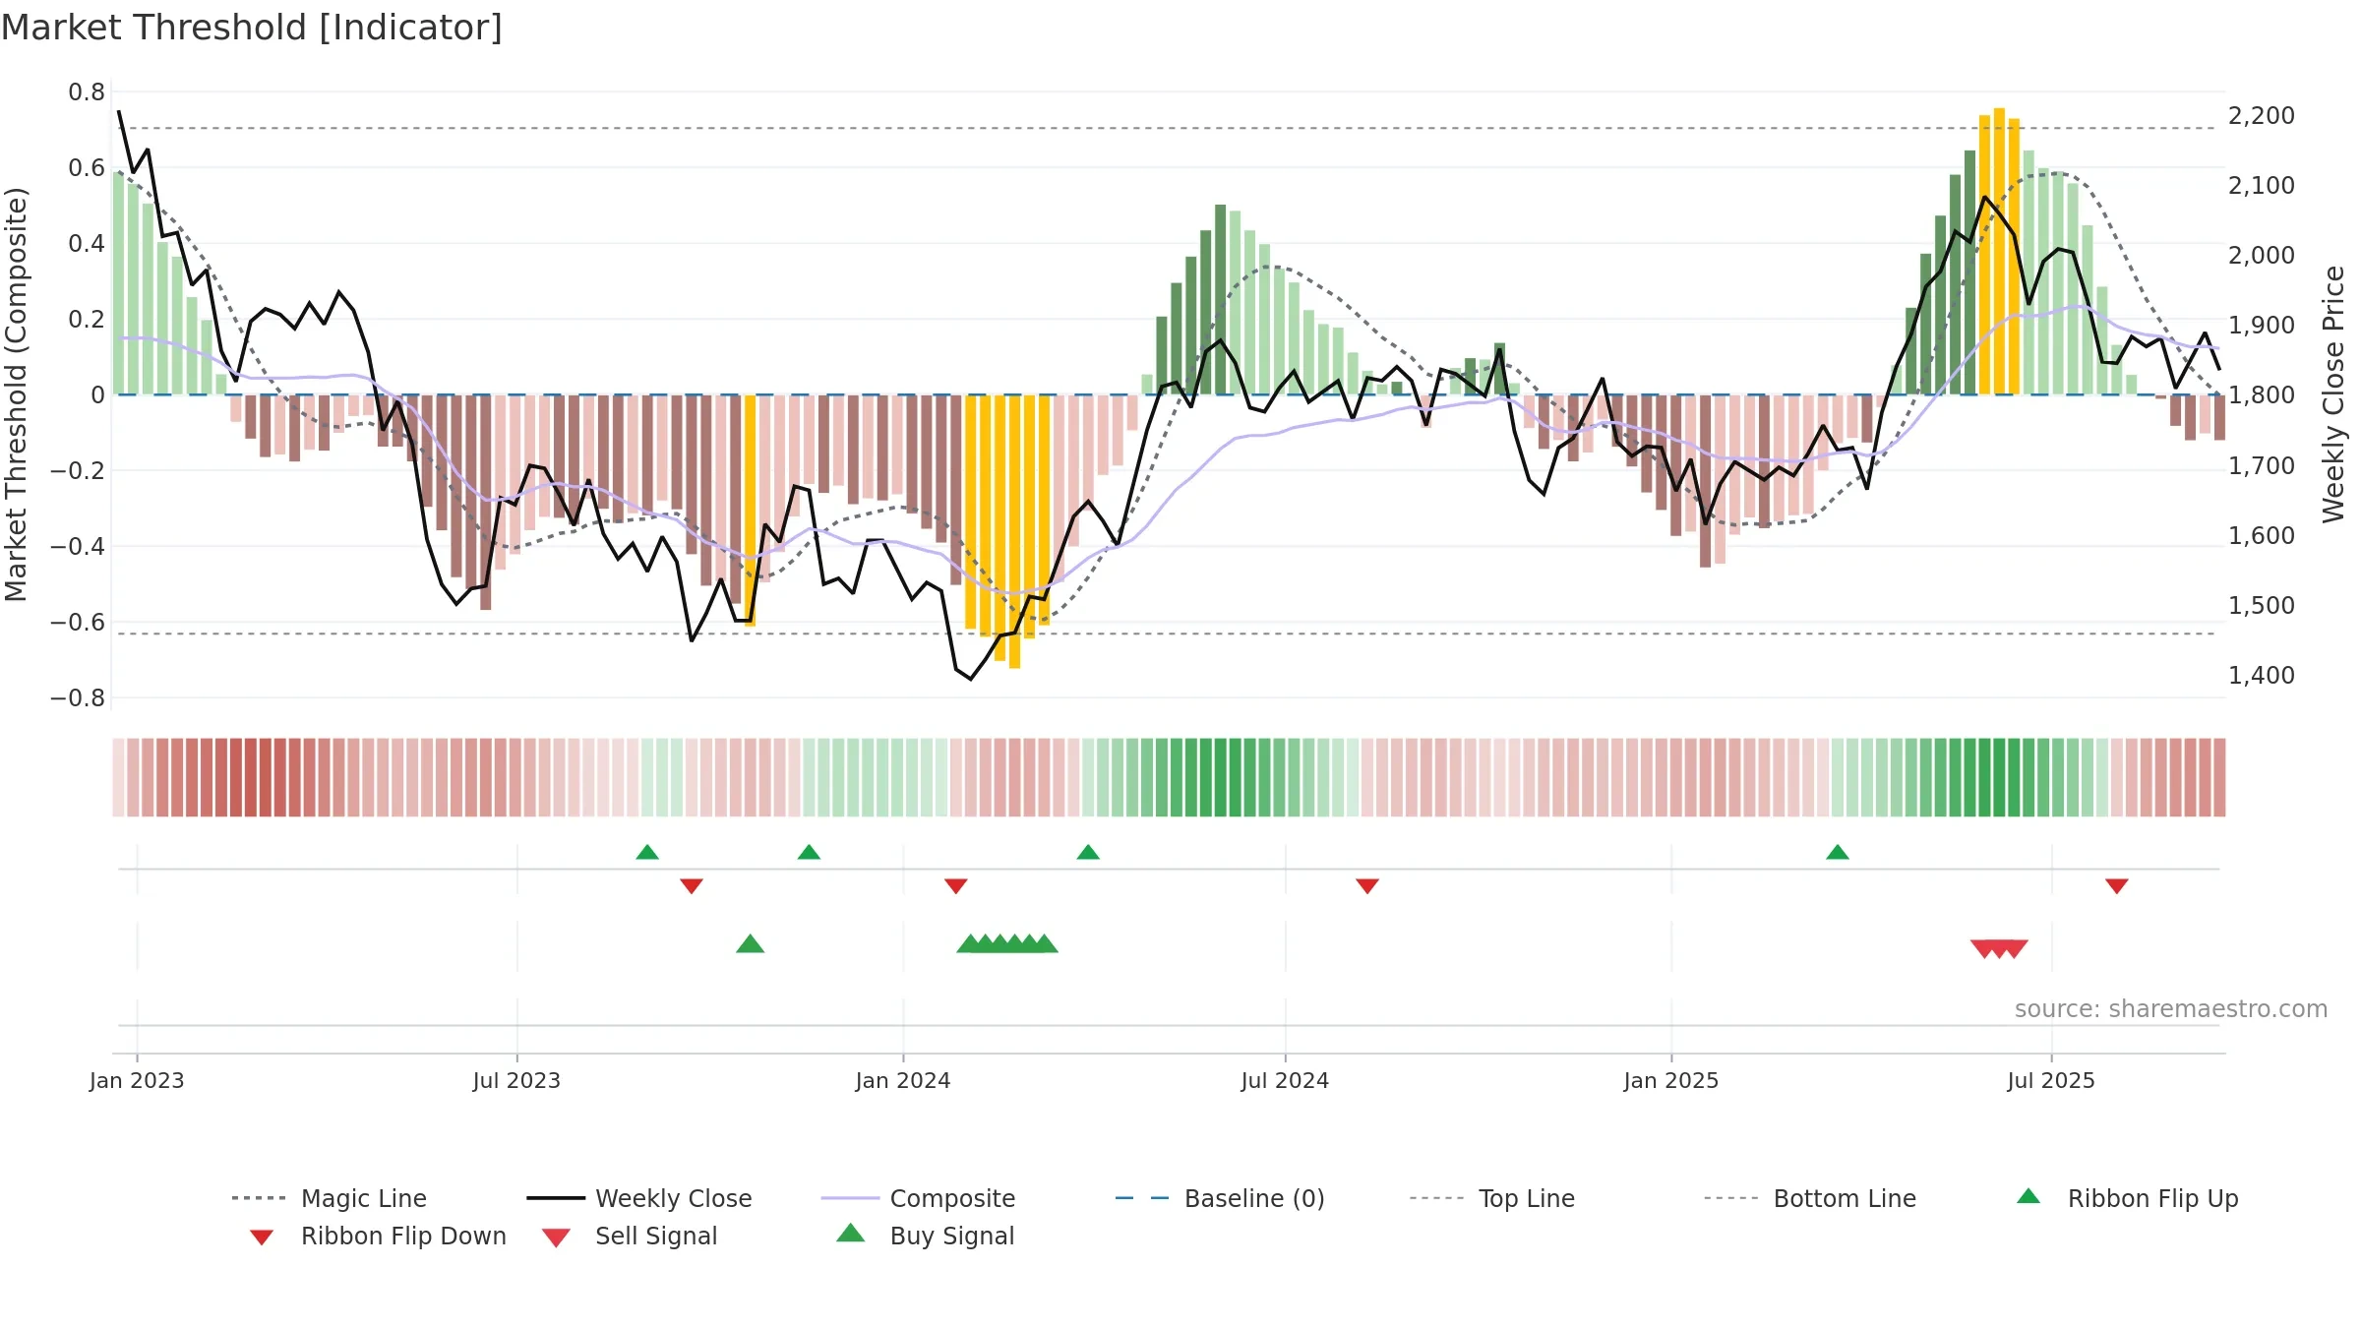Click the 1,800 right axis price label
The height and width of the screenshot is (1328, 2361).
click(2262, 395)
